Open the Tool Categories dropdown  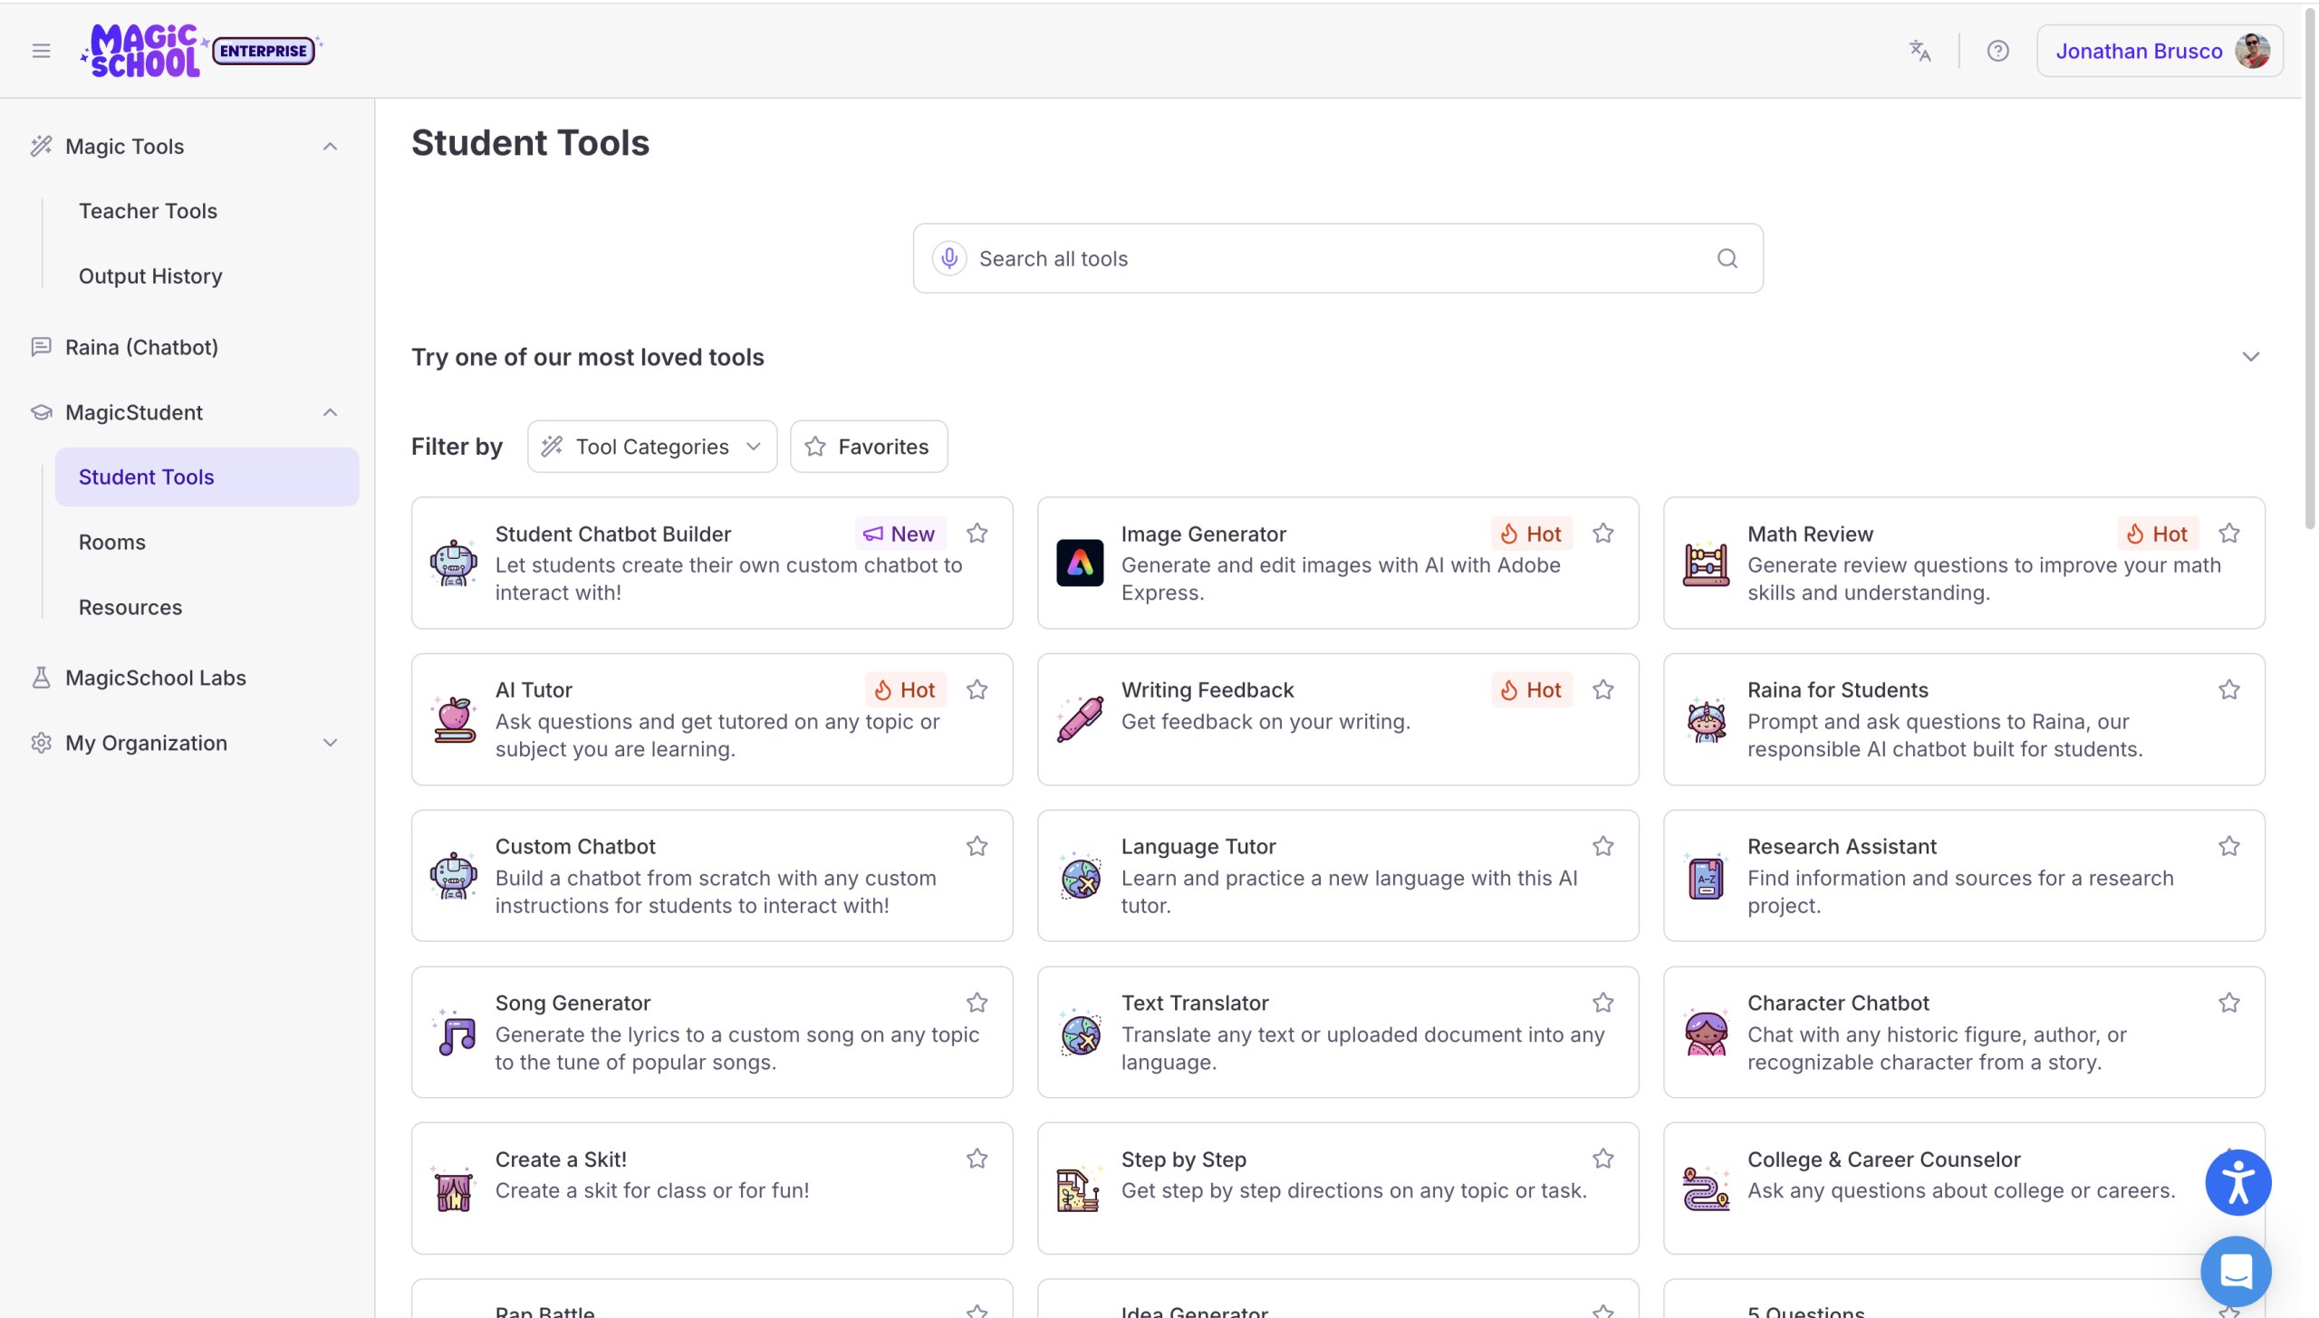tap(651, 446)
